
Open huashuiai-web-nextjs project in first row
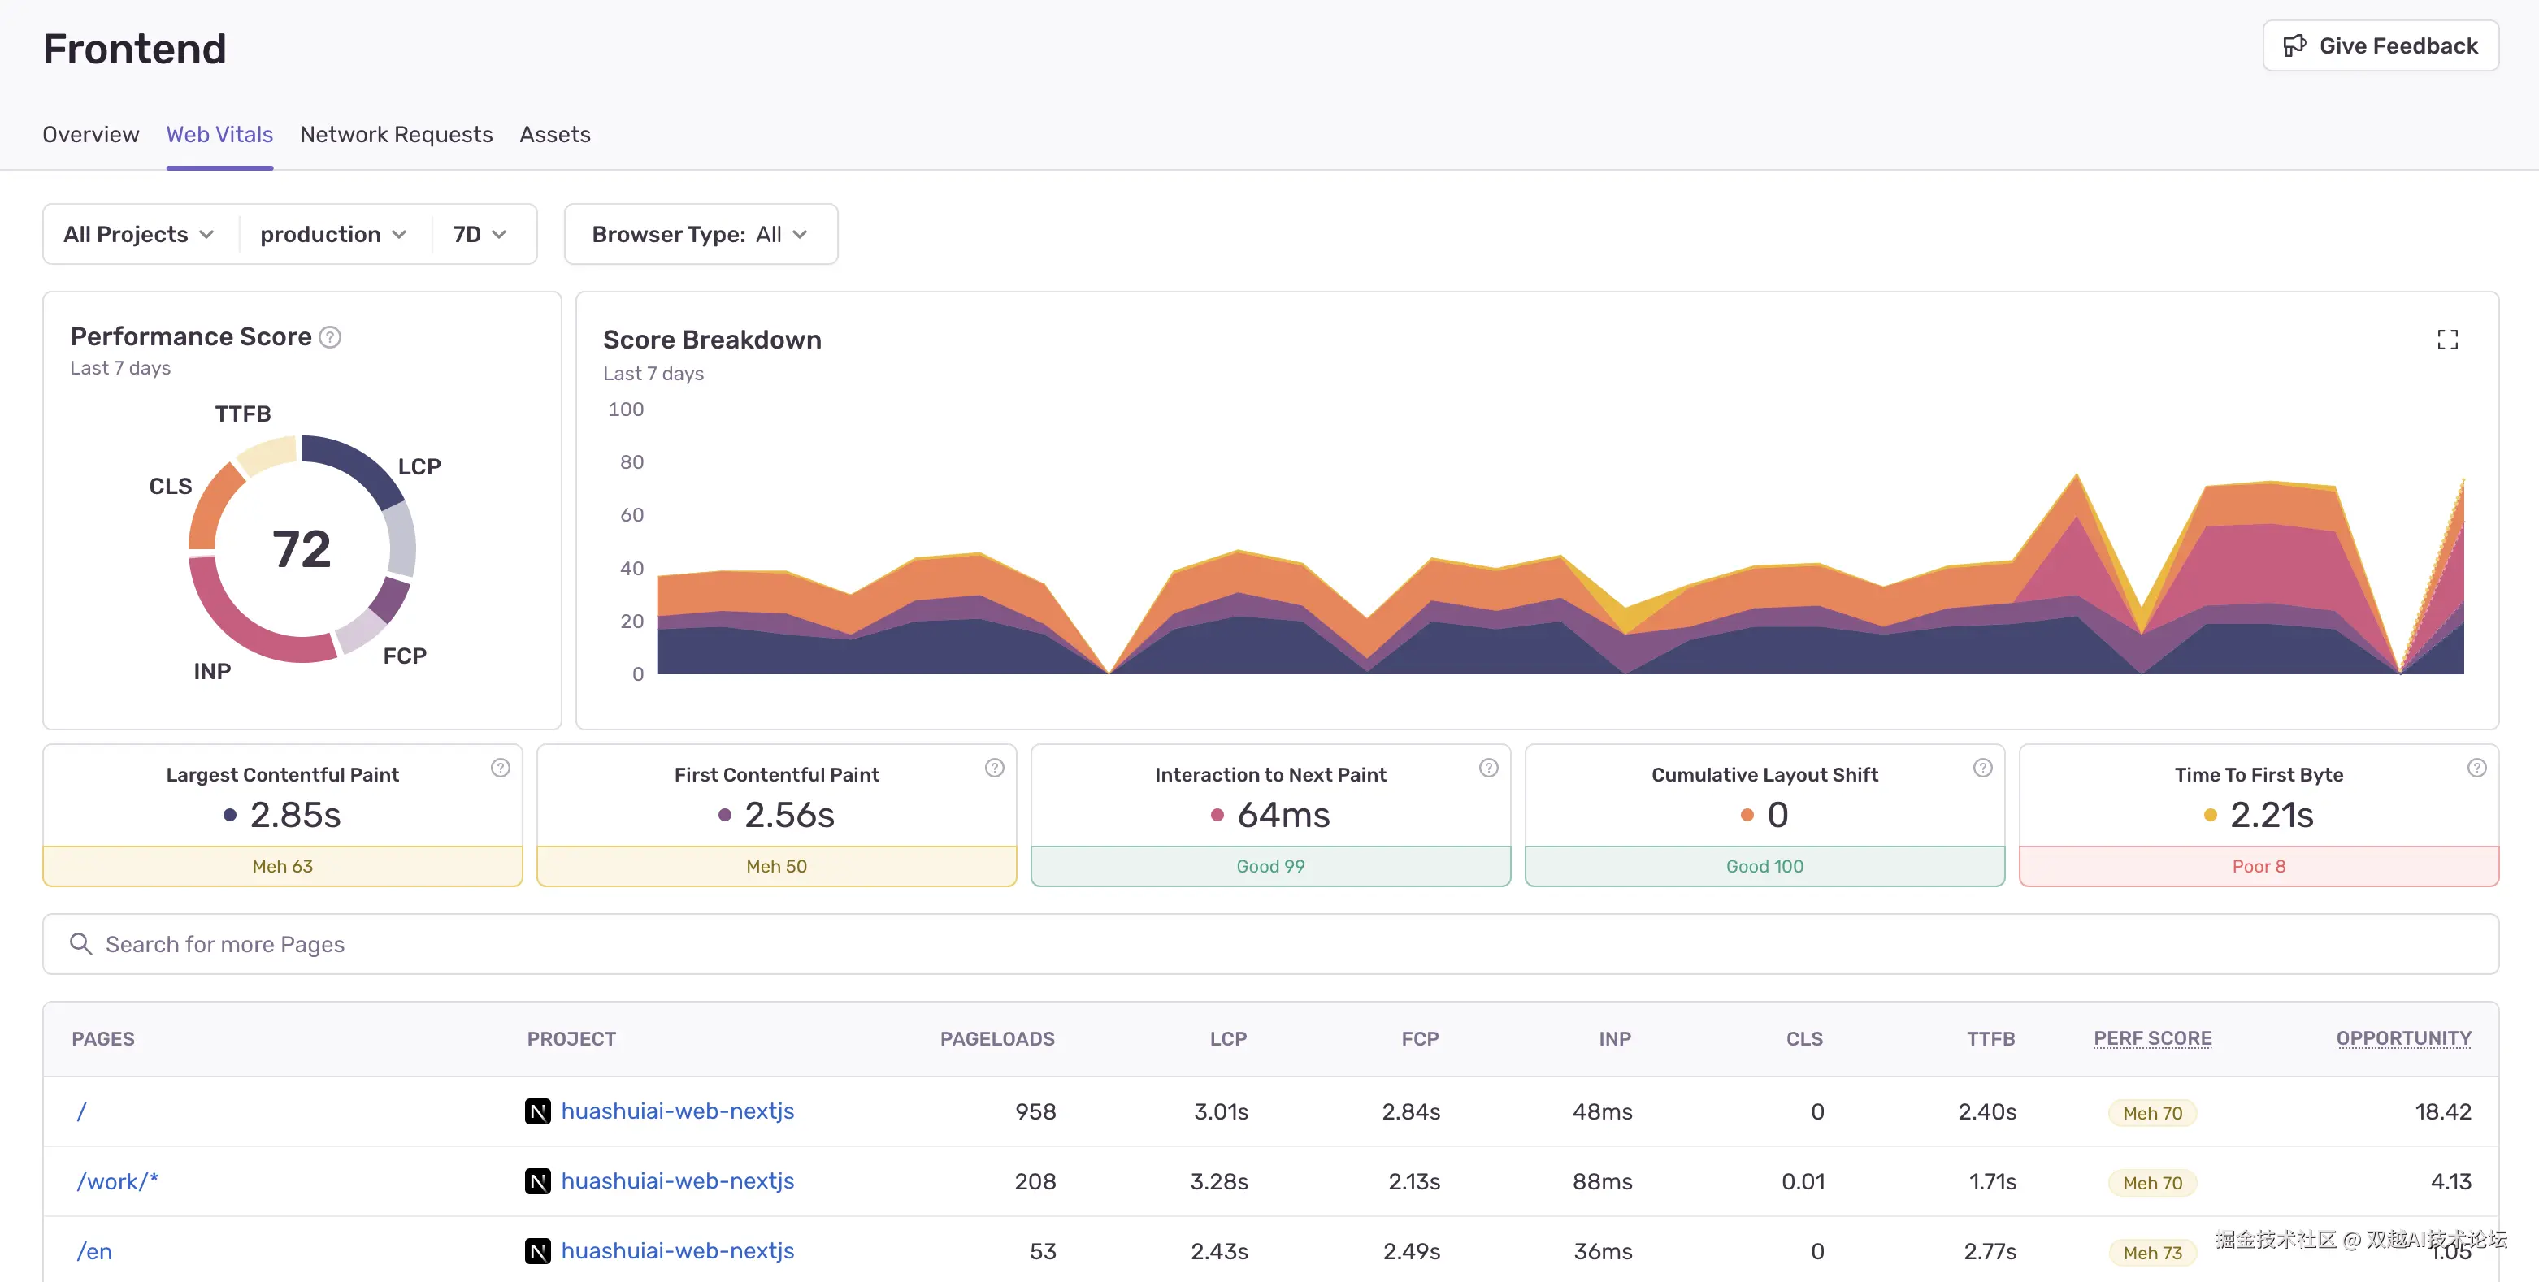click(677, 1111)
